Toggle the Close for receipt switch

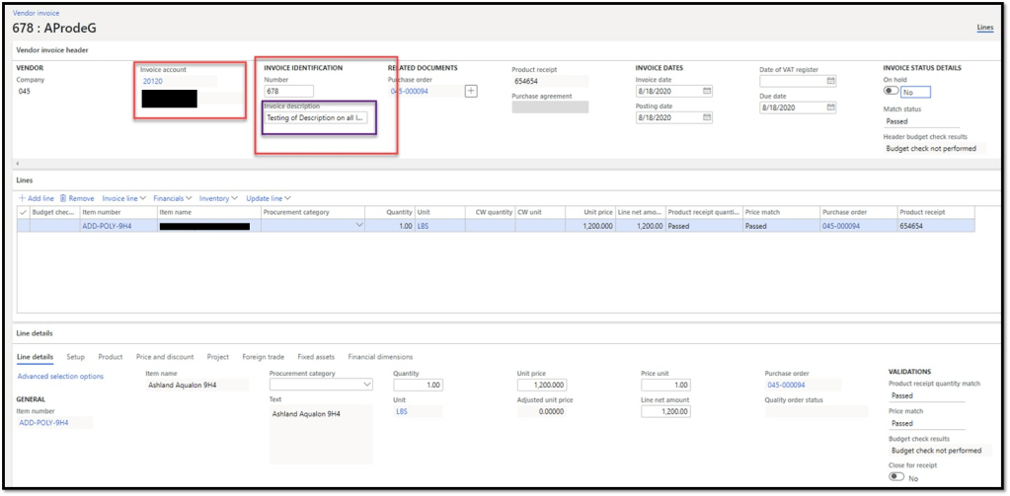[x=896, y=476]
